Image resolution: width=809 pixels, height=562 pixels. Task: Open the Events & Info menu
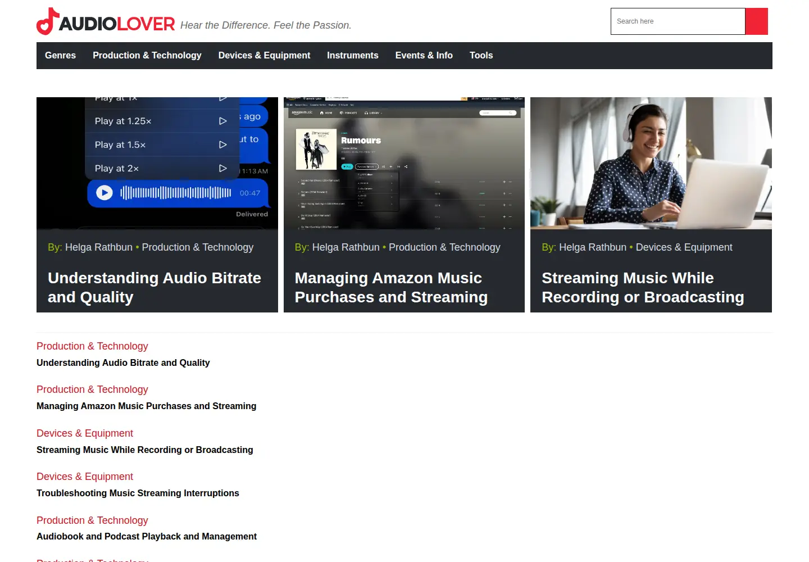[x=424, y=55]
